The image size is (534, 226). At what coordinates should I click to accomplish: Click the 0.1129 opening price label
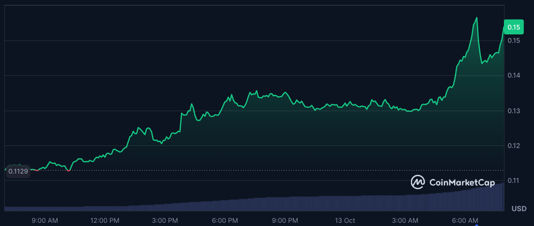(18, 172)
